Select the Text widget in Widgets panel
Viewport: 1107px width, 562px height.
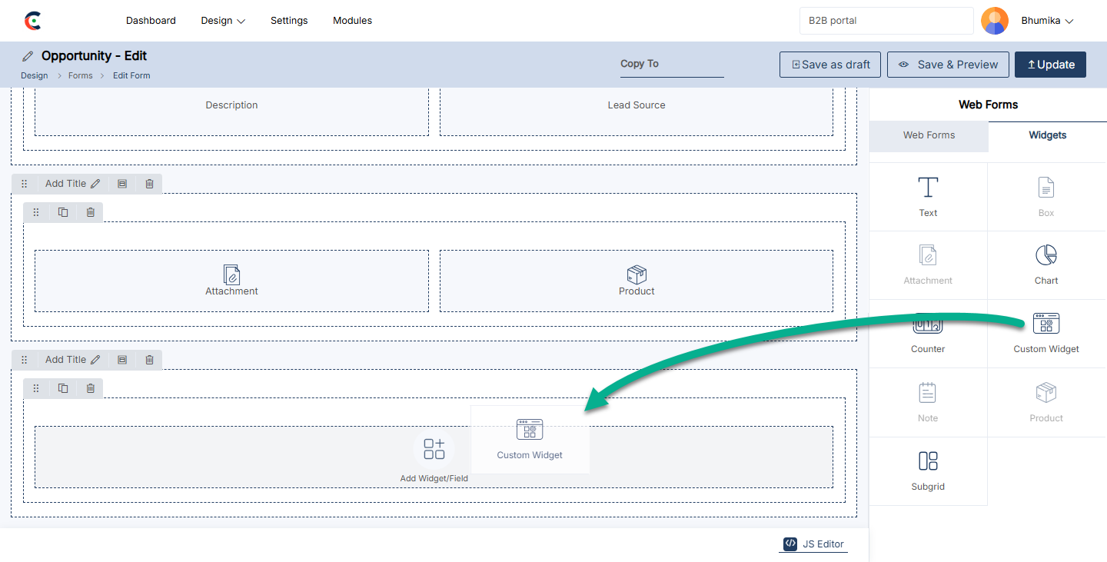[x=928, y=197]
